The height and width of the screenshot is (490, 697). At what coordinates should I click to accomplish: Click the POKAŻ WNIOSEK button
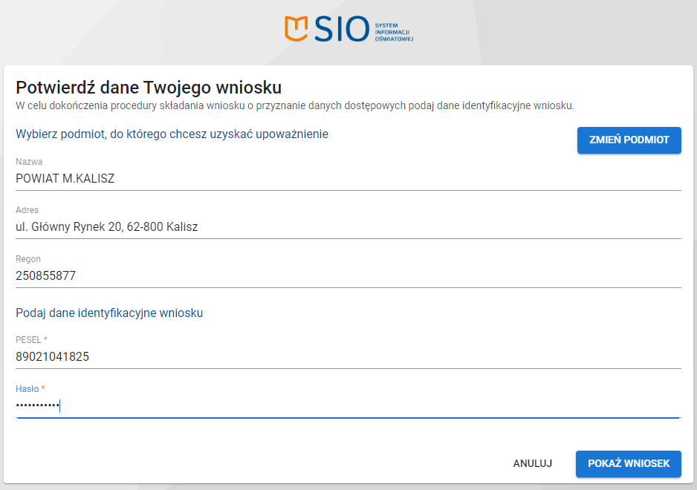629,463
